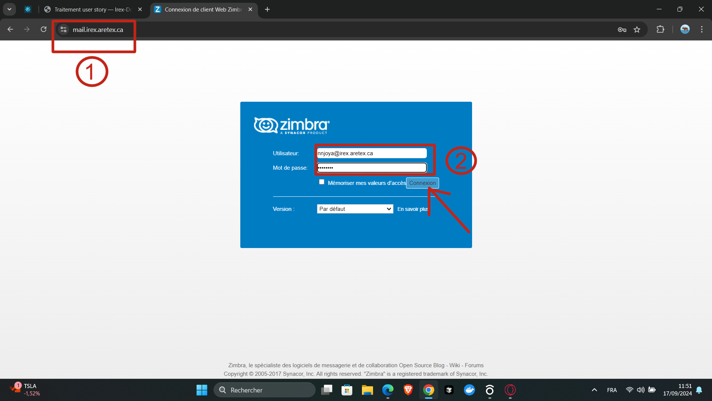This screenshot has width=712, height=401.
Task: Click the Rechercher taskbar search box
Action: 264,390
